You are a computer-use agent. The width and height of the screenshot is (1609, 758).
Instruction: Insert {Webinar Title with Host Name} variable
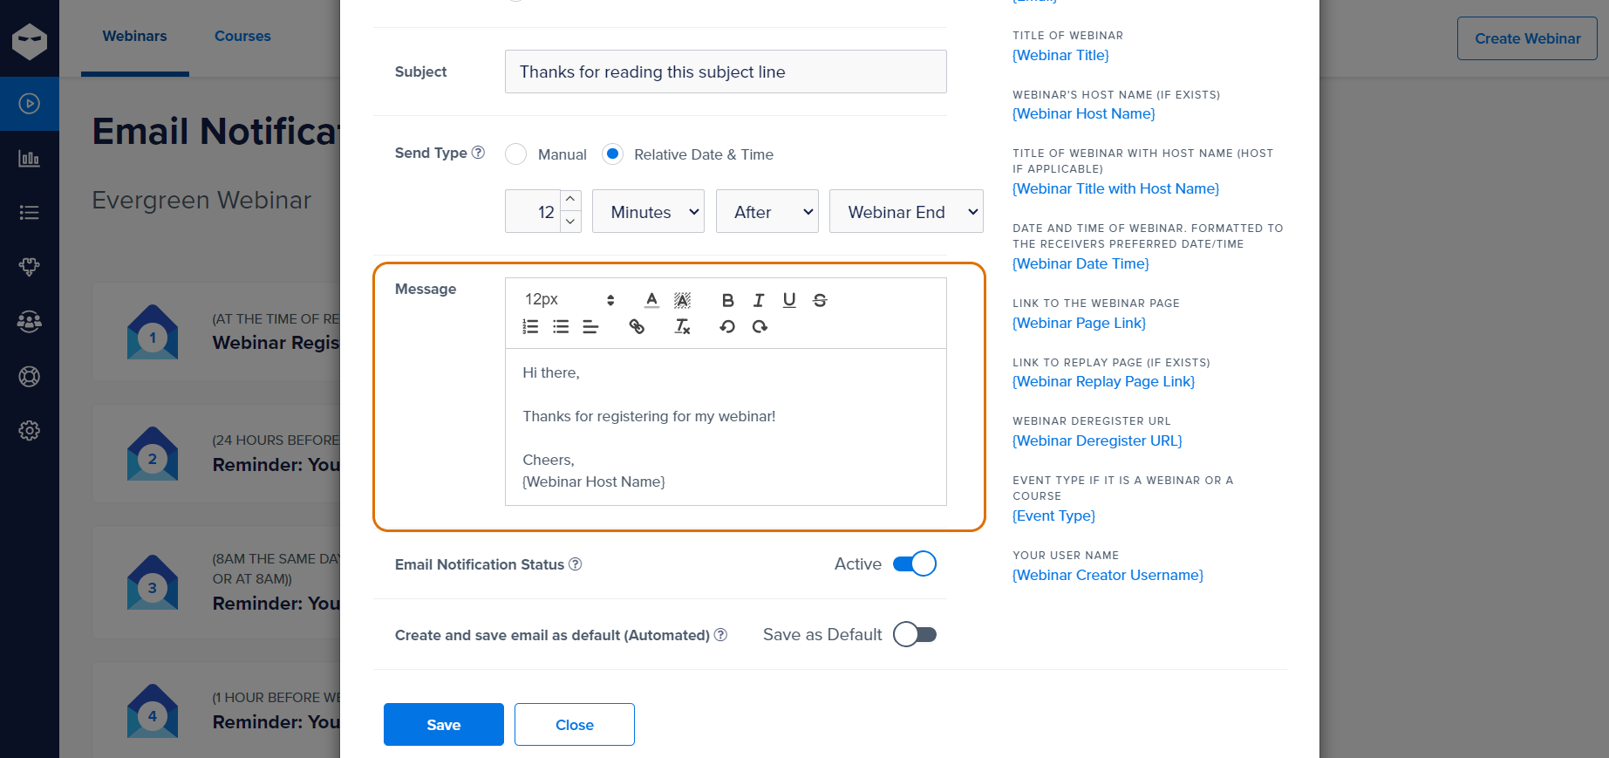[x=1116, y=188]
